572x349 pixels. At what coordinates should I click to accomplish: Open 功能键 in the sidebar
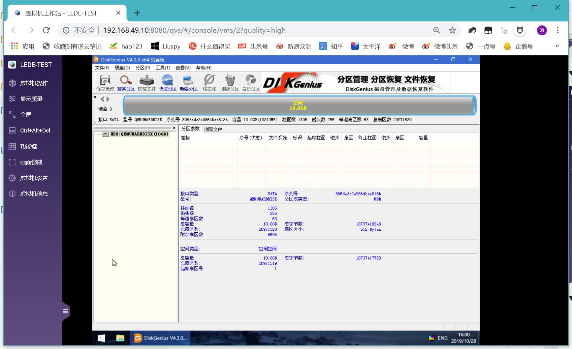coord(33,146)
